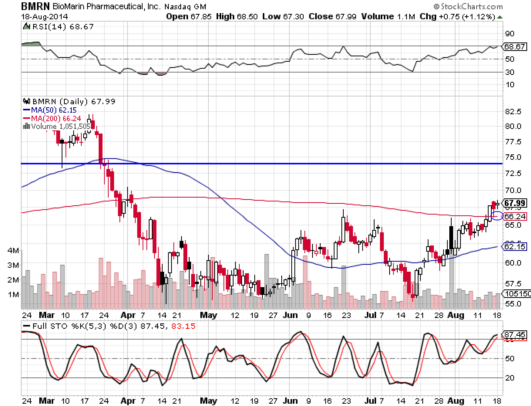The image size is (531, 406).
Task: Click the Apr label on bottom axis
Action: click(128, 401)
